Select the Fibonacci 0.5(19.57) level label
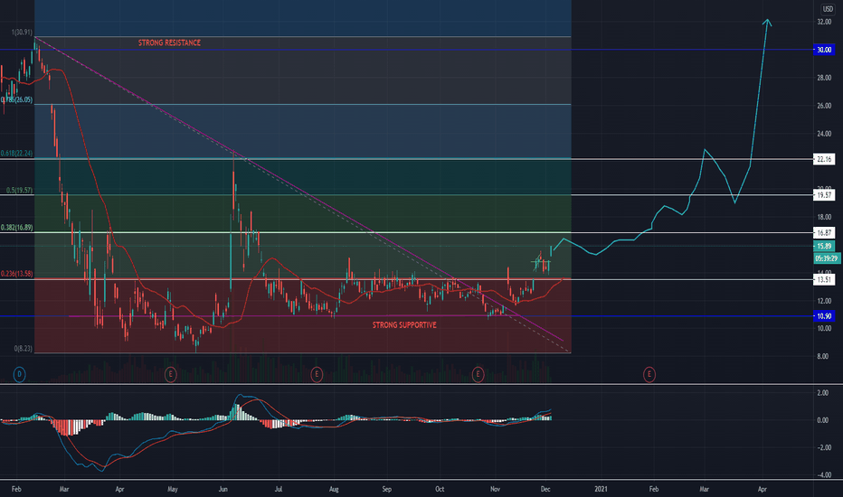Viewport: 843px width, 497px height. click(x=19, y=190)
